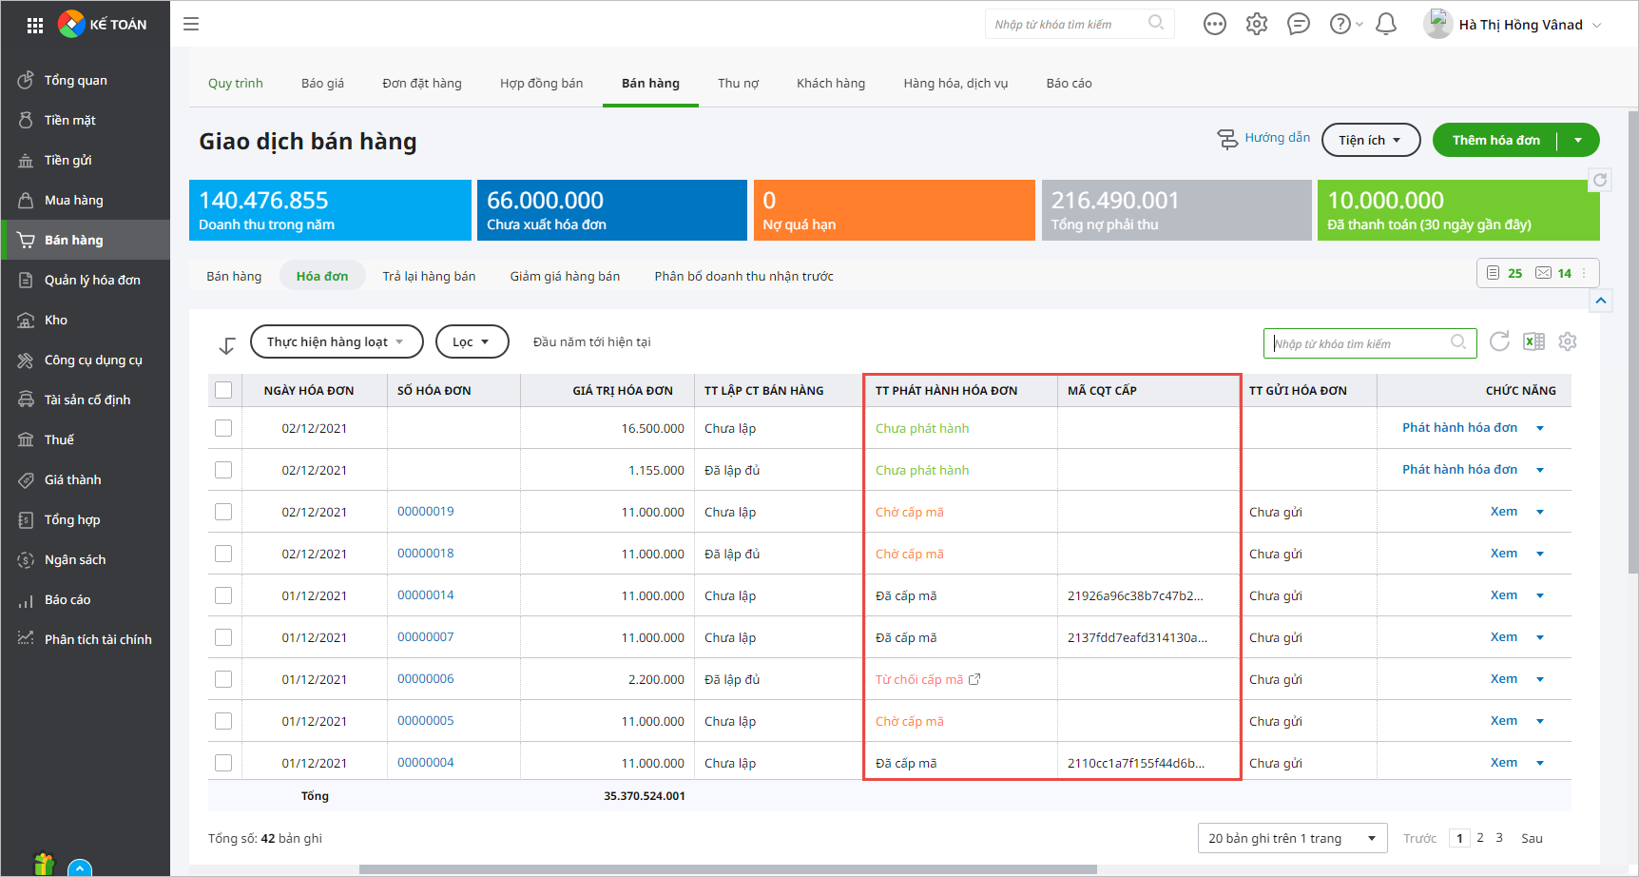
Task: Open rejection detail icon beside Từ chối cấp mã
Action: coord(974,679)
